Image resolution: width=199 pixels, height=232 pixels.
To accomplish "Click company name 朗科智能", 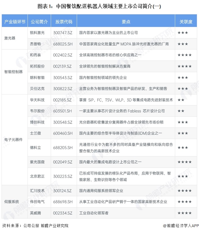I will (x=37, y=78).
